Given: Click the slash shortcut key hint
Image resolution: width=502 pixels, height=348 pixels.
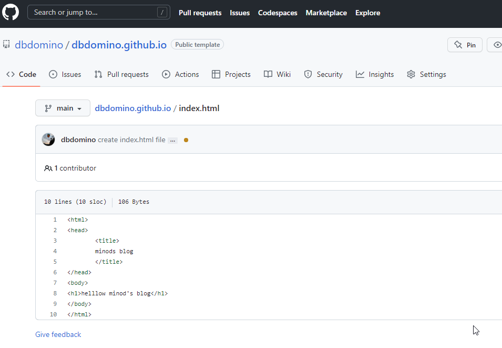Looking at the screenshot, I should [x=162, y=13].
